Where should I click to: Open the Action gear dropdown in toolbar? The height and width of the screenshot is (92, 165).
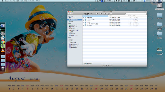[102, 14]
